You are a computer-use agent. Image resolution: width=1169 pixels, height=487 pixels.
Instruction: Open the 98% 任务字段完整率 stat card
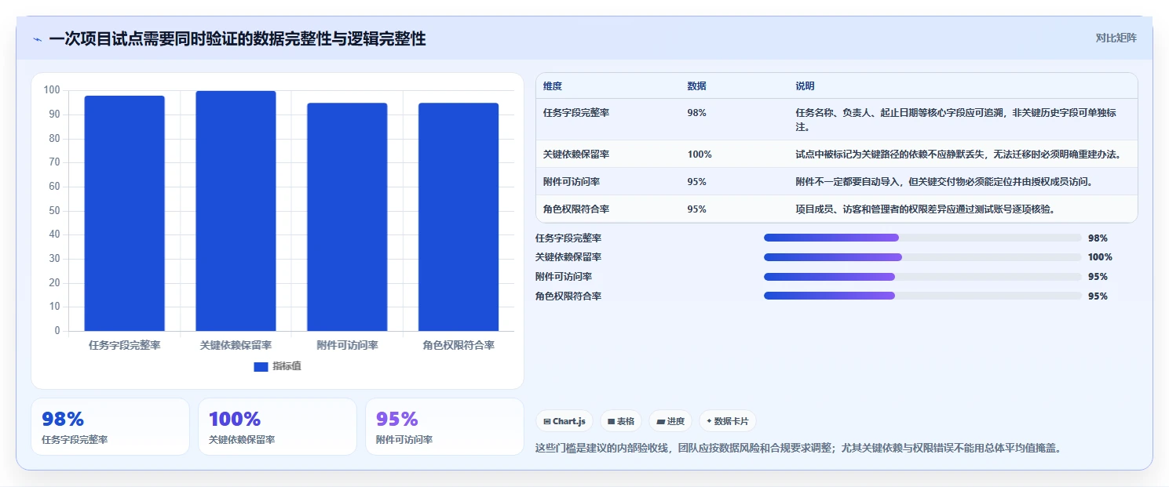[110, 427]
